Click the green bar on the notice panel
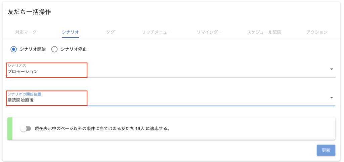This screenshot has height=162, width=344. click(x=10, y=128)
